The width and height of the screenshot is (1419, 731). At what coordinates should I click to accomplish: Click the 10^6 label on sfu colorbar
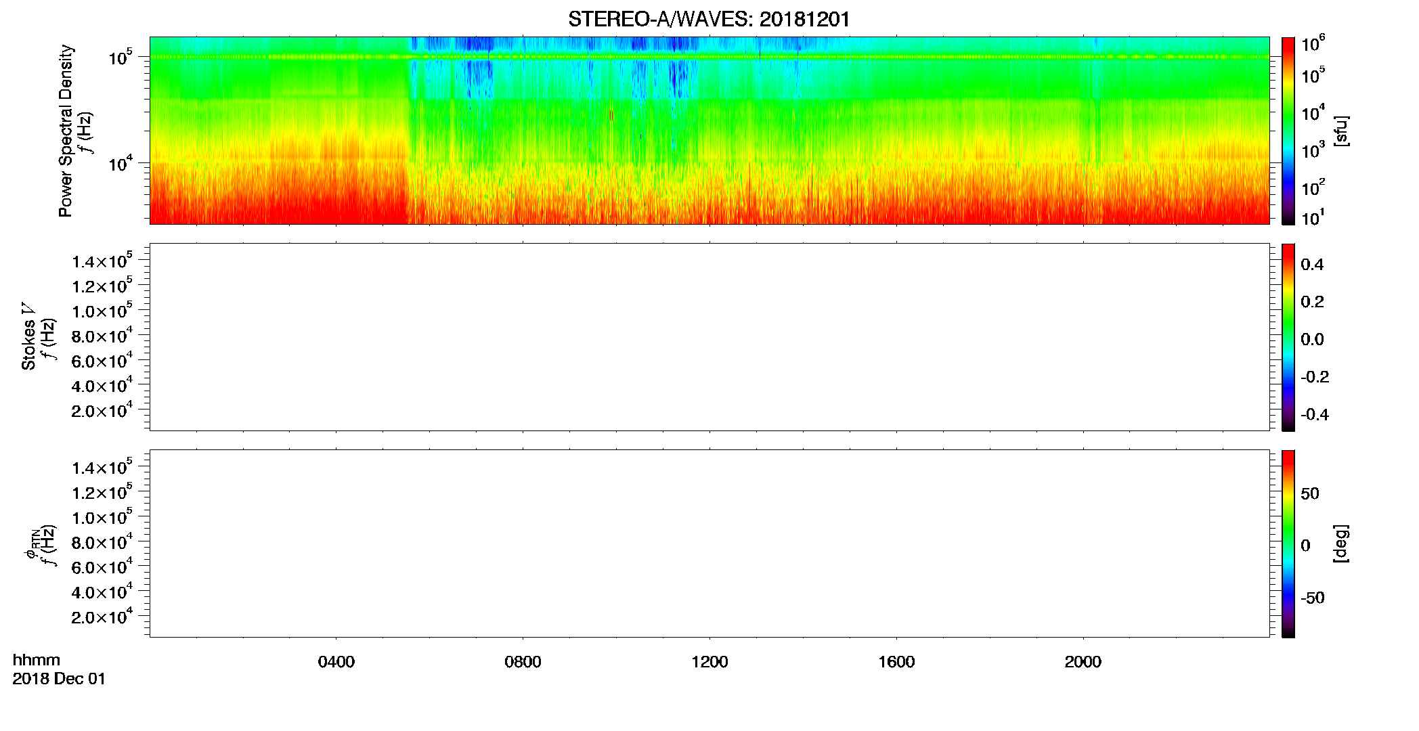point(1313,43)
